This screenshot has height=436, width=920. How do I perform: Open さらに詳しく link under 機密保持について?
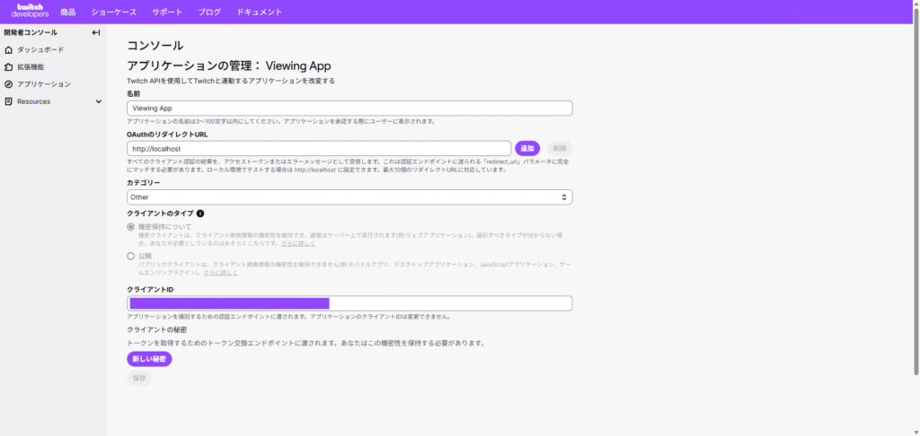tap(298, 243)
